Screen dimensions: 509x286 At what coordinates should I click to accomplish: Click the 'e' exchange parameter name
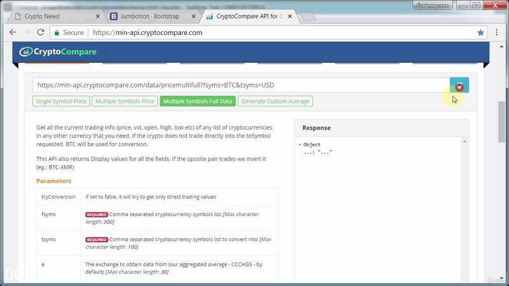pos(43,264)
